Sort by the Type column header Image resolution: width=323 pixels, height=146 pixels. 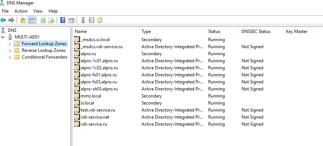(172, 31)
